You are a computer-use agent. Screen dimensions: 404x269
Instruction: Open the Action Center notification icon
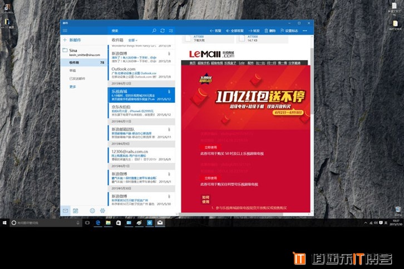click(x=381, y=223)
